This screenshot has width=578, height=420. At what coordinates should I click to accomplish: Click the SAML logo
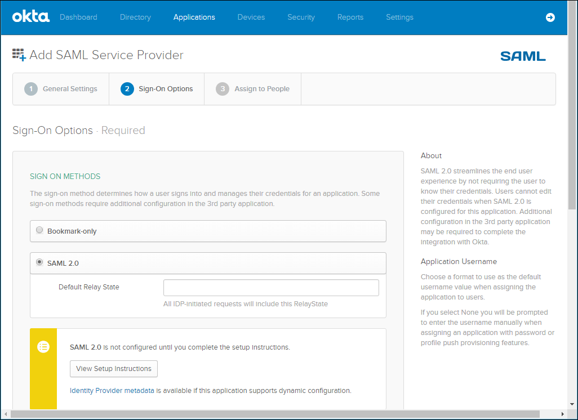[523, 56]
